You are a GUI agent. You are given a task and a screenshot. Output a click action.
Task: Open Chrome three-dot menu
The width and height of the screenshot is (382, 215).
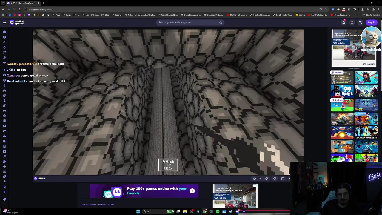tap(378, 9)
